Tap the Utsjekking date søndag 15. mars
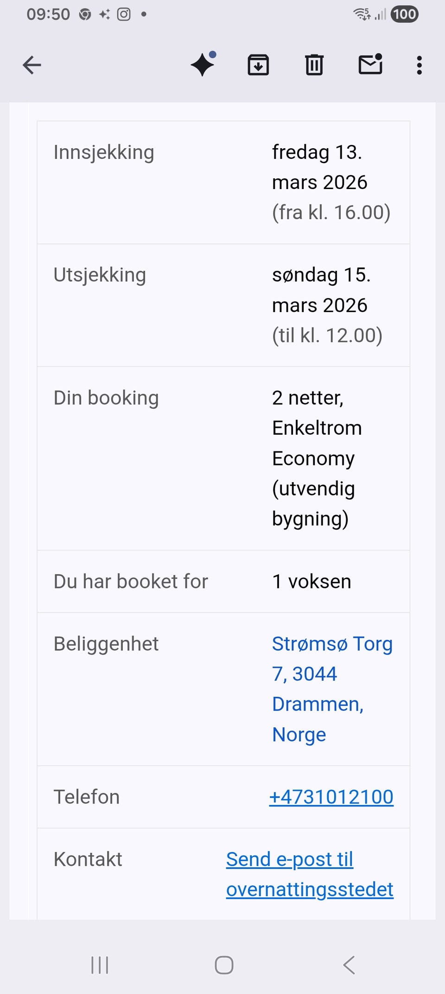The height and width of the screenshot is (994, 445). click(321, 290)
